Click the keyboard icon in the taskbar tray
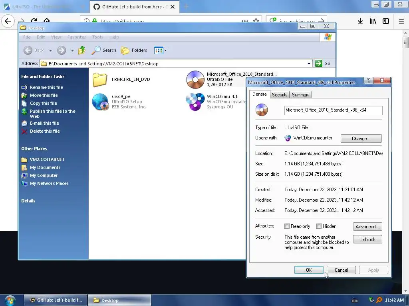 [355, 300]
